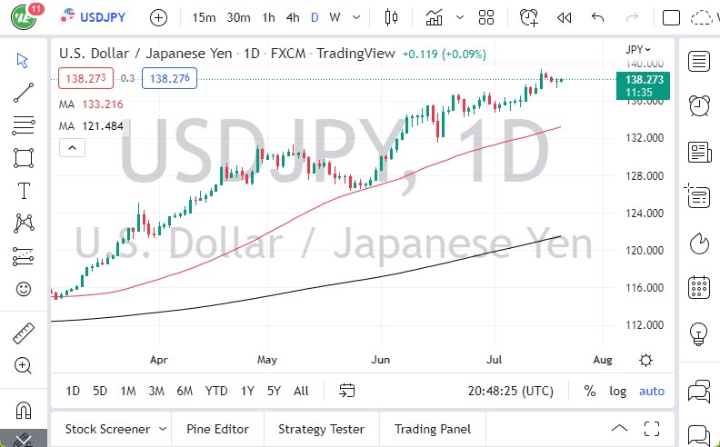The height and width of the screenshot is (447, 720).
Task: Select the text tool in left toolbar
Action: 24,191
